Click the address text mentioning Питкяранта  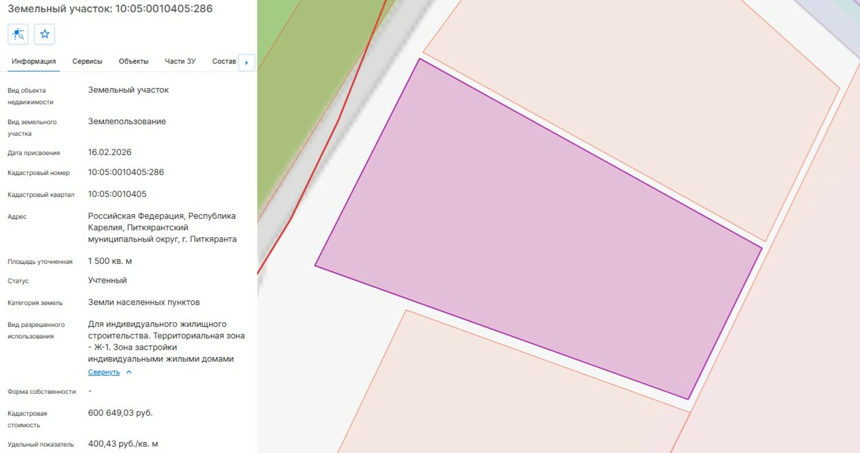162,228
